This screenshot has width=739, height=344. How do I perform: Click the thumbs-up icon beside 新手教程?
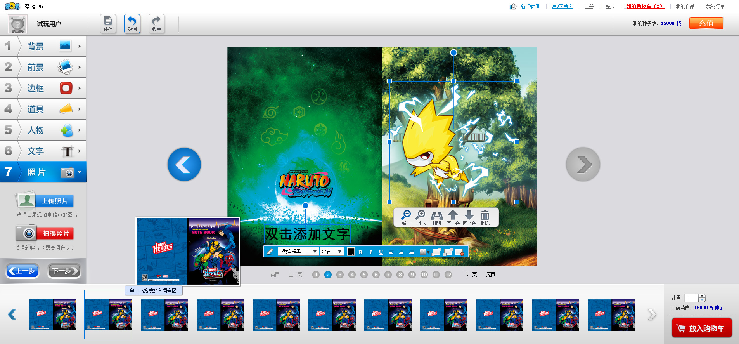pyautogui.click(x=513, y=6)
